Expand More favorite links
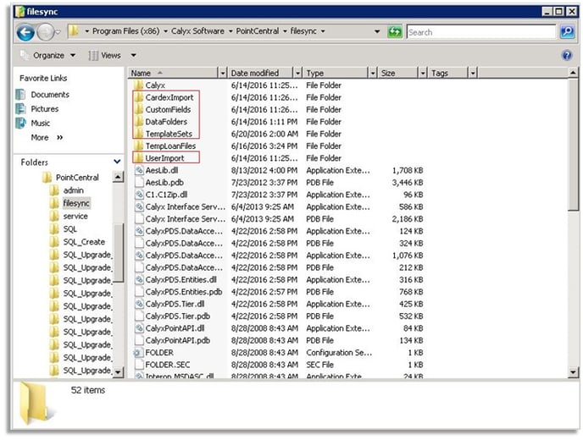Image resolution: width=583 pixels, height=440 pixels. coord(47,137)
